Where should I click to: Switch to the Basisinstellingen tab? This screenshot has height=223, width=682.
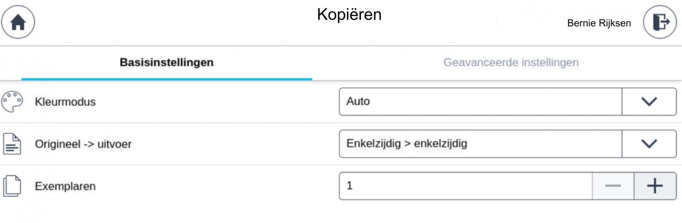coord(167,62)
